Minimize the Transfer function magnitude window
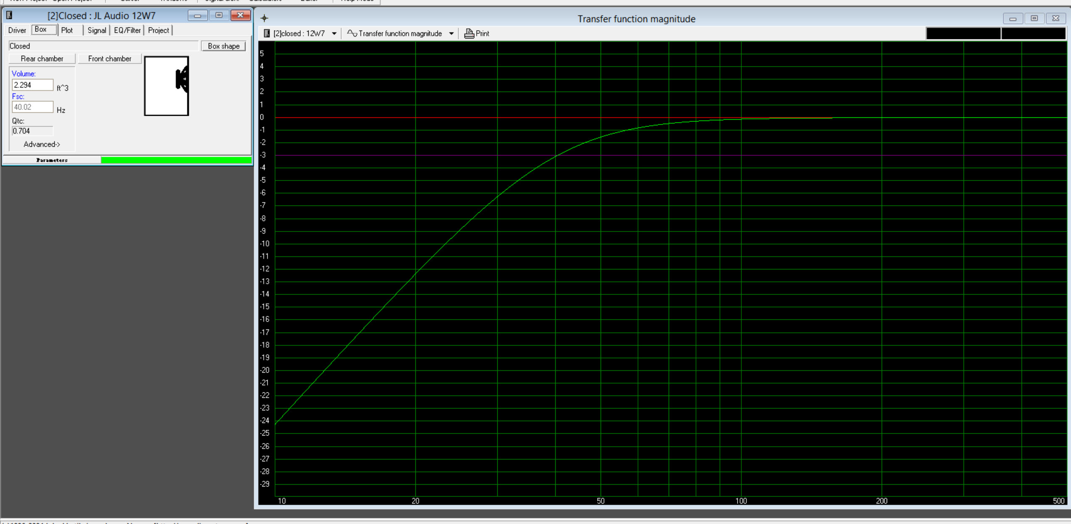The height and width of the screenshot is (524, 1071). coord(1013,18)
